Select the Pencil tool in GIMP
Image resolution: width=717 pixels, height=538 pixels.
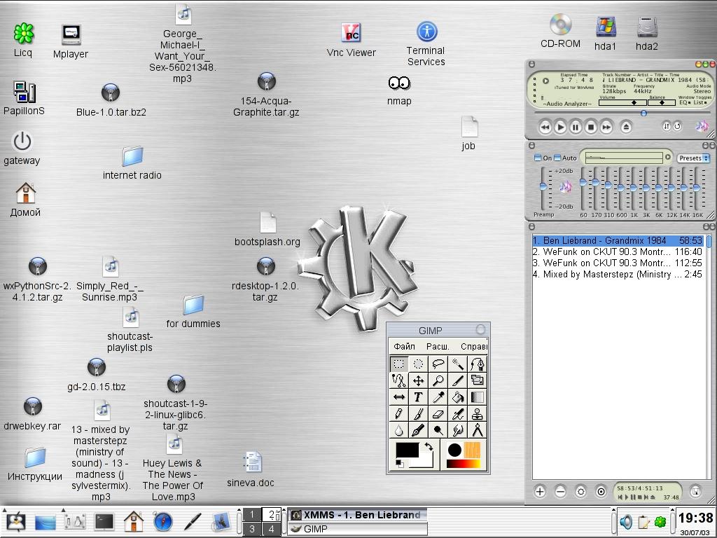click(x=398, y=413)
